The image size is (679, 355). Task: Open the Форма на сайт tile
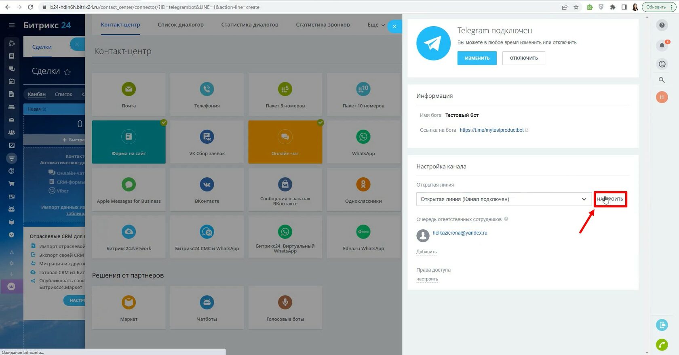pos(129,142)
